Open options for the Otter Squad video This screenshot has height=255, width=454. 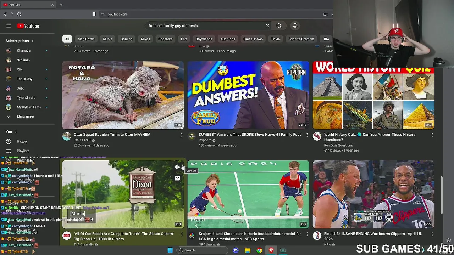pyautogui.click(x=182, y=135)
